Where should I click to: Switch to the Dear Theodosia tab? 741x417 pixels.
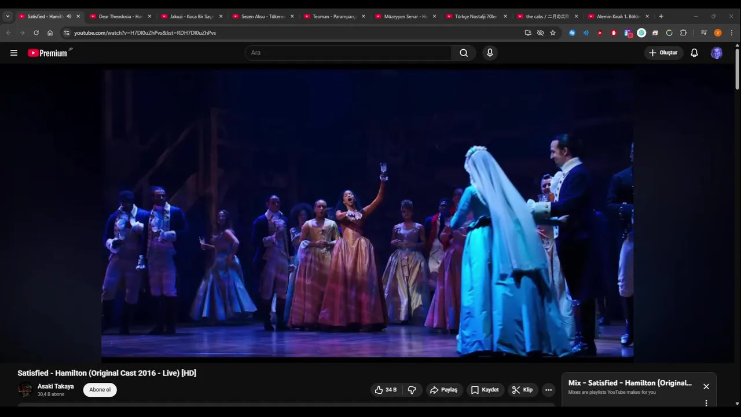[x=120, y=16]
